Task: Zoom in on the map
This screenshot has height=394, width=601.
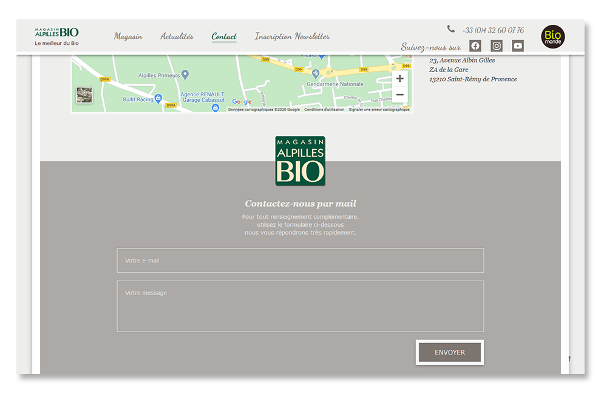Action: (399, 79)
